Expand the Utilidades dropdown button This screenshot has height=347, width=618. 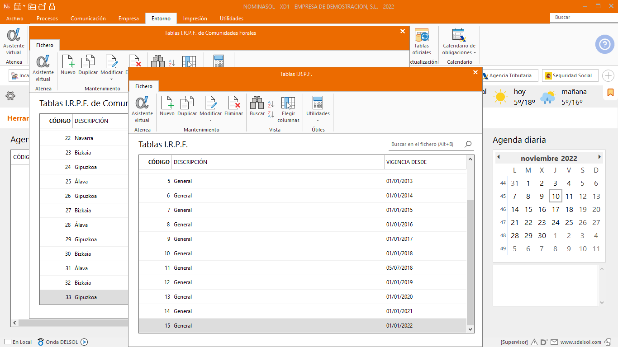pos(318,120)
